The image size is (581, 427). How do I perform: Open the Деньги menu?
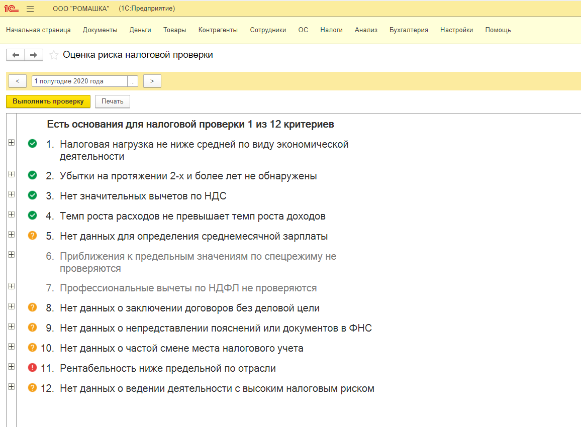click(140, 30)
